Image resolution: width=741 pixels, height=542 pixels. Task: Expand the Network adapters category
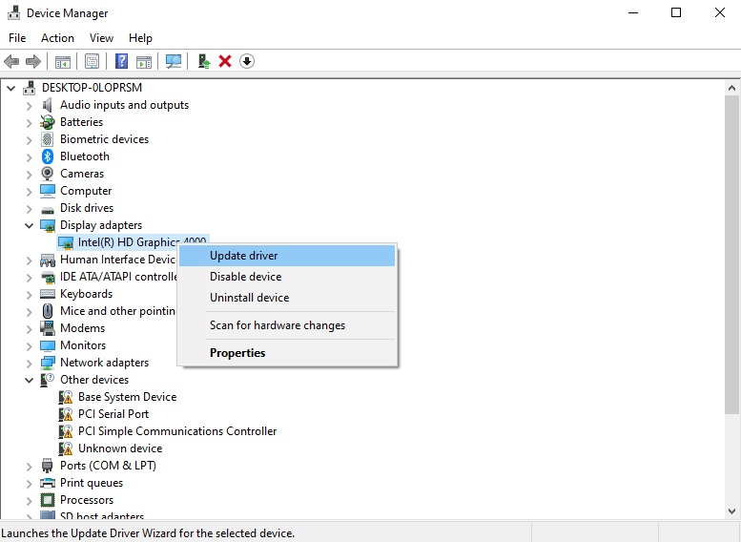point(29,364)
